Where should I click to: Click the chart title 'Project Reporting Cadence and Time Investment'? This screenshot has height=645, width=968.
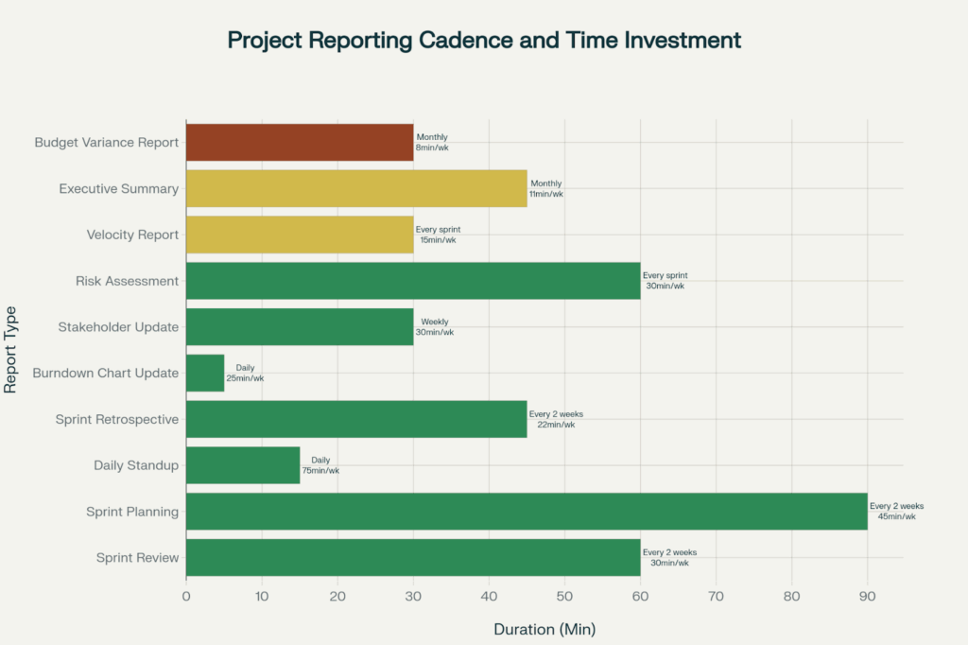[x=484, y=41]
